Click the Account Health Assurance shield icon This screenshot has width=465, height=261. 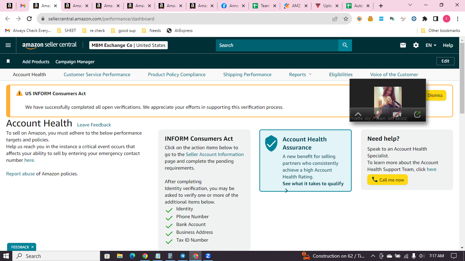pyautogui.click(x=271, y=143)
